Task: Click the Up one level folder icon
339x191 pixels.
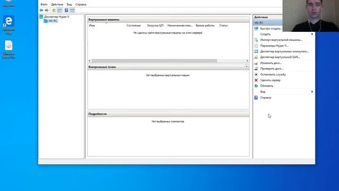Action: (54, 10)
